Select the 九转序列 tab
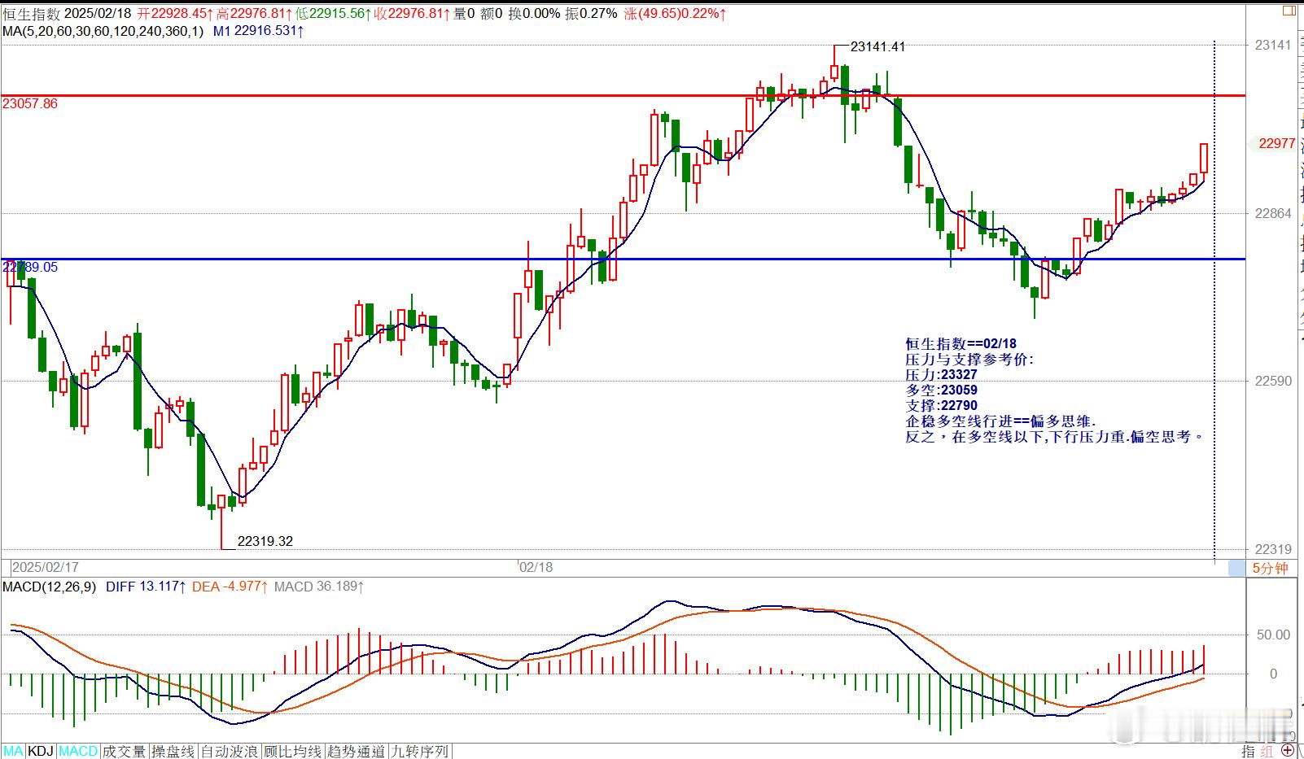This screenshot has height=759, width=1304. click(x=420, y=752)
